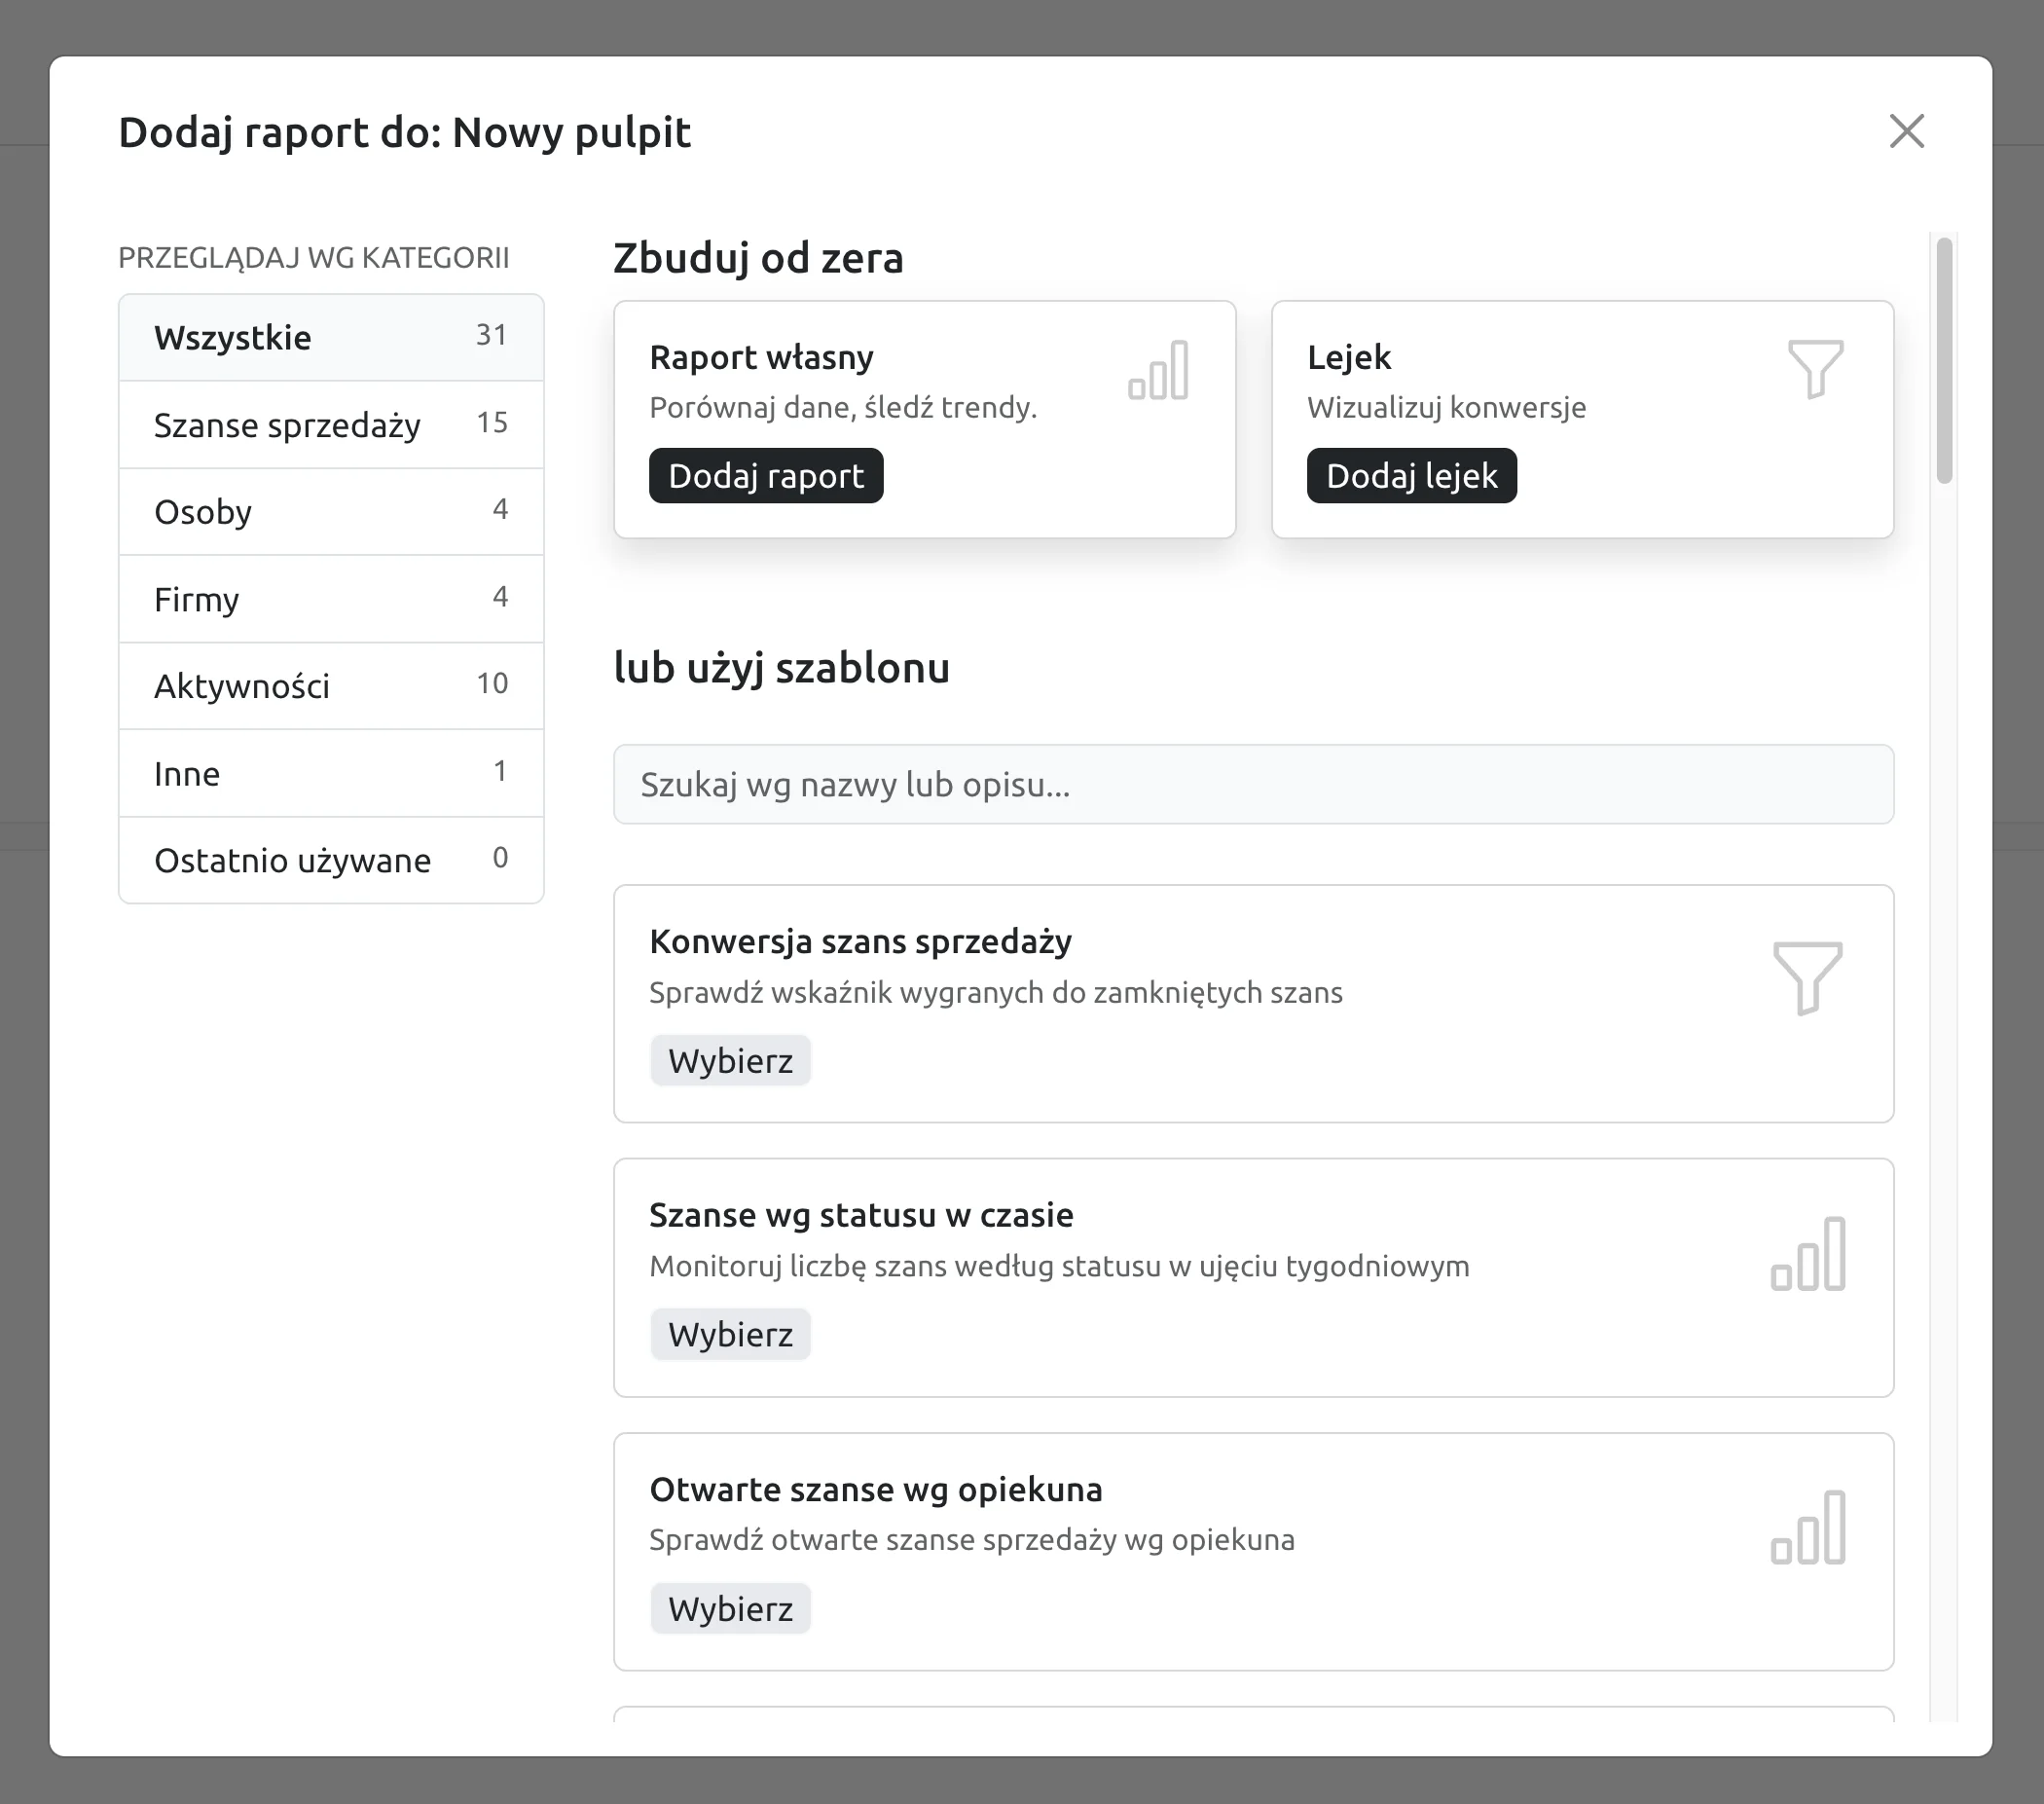Click the Dodaj lejek button

[1411, 476]
